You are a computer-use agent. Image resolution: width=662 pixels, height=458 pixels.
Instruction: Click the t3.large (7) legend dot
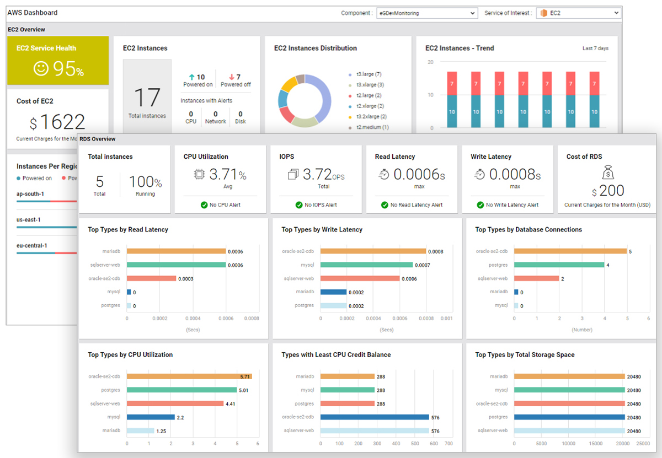(x=350, y=74)
